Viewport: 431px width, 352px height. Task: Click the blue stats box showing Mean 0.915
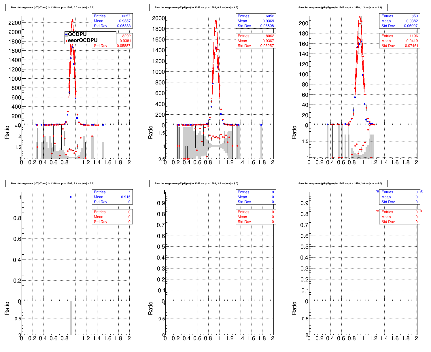(112, 197)
